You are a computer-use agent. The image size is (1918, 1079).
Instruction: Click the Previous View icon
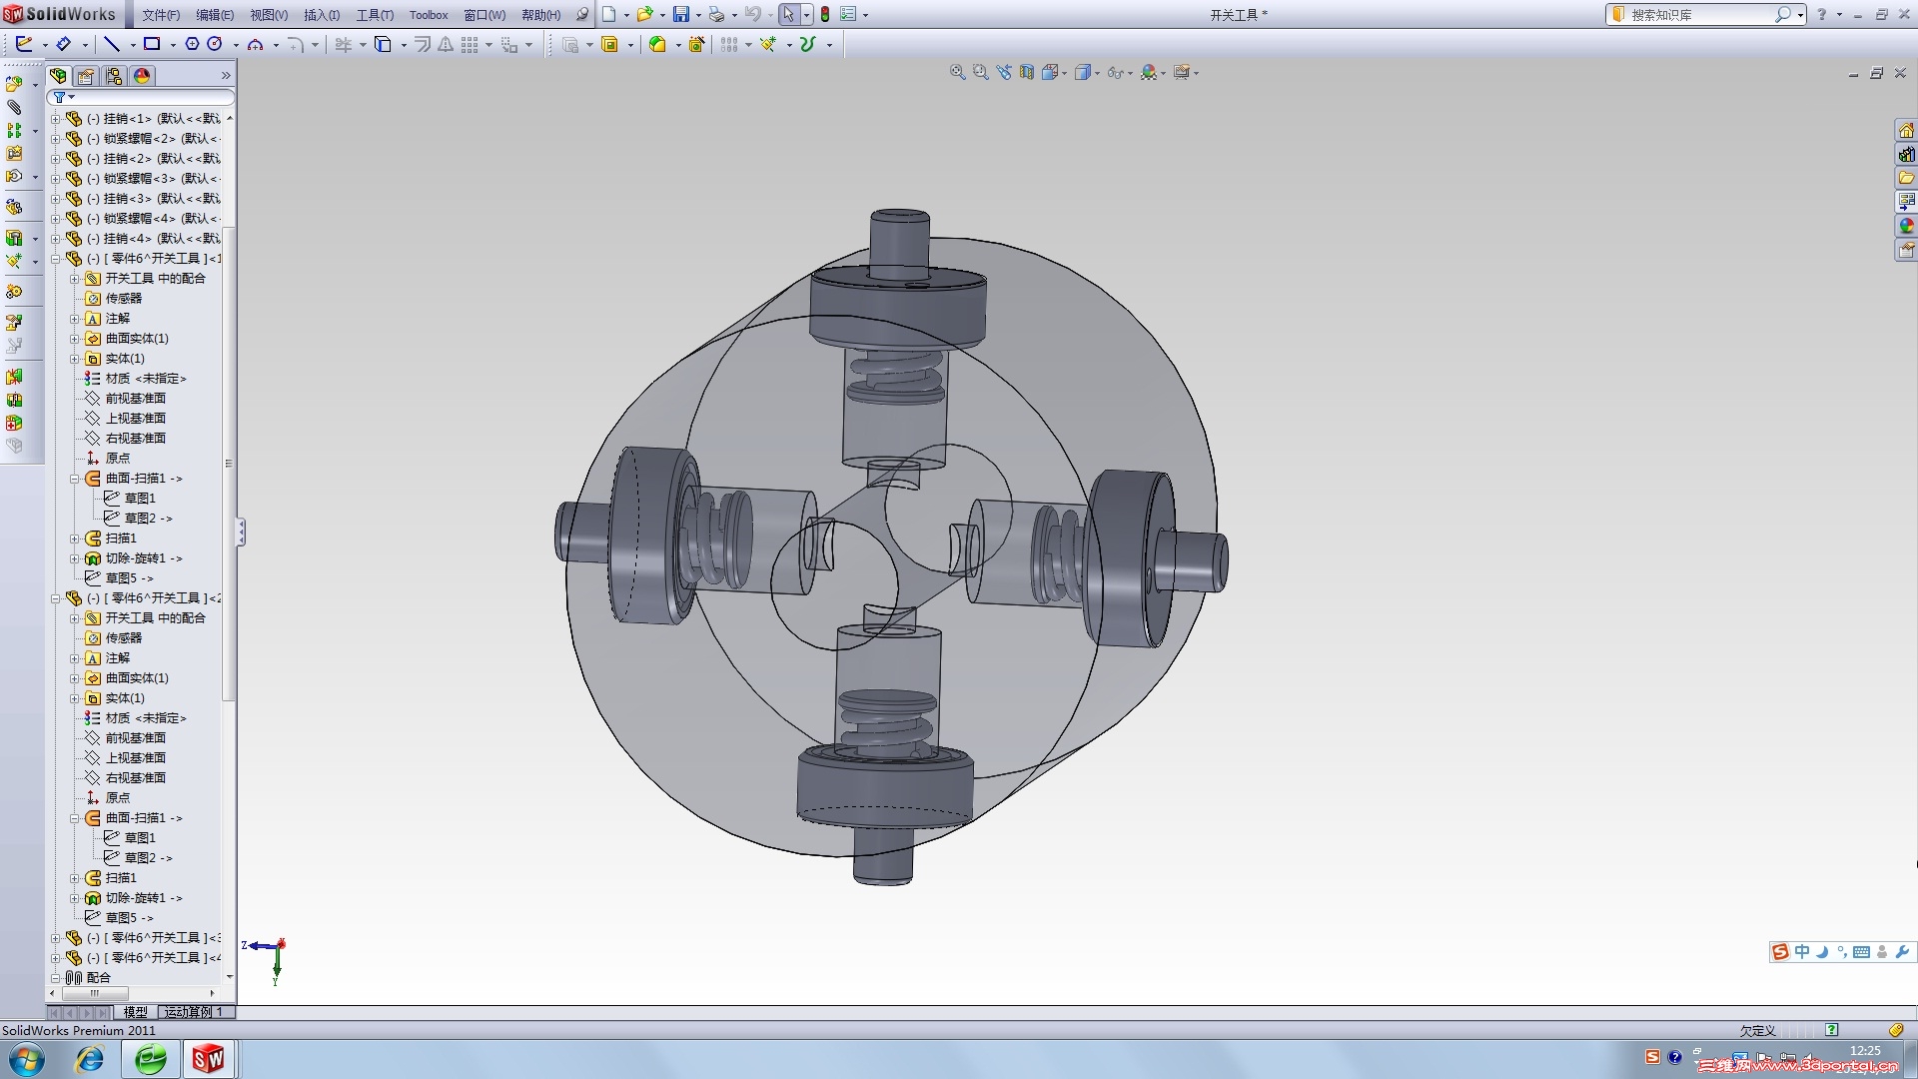[x=1004, y=72]
